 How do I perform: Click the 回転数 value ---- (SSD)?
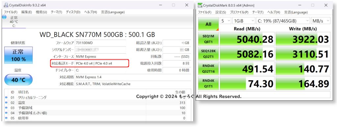[177, 57]
